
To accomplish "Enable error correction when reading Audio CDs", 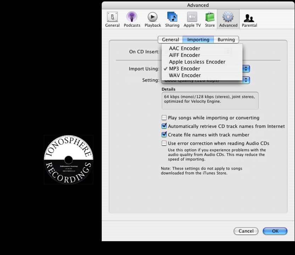I will (x=164, y=143).
